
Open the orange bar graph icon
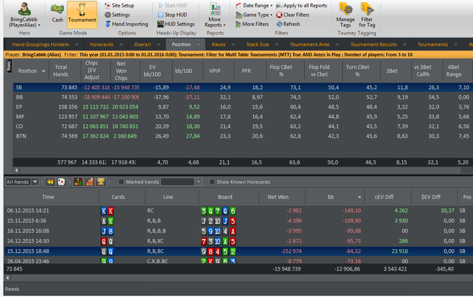(89, 182)
